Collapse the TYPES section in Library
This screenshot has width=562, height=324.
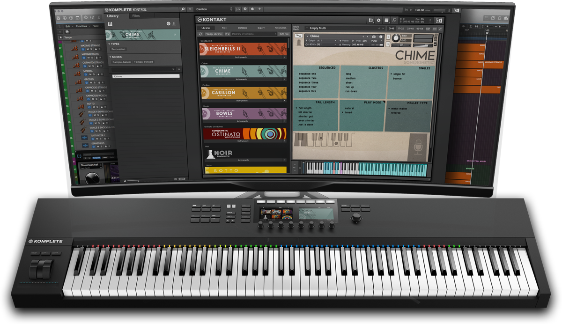110,44
